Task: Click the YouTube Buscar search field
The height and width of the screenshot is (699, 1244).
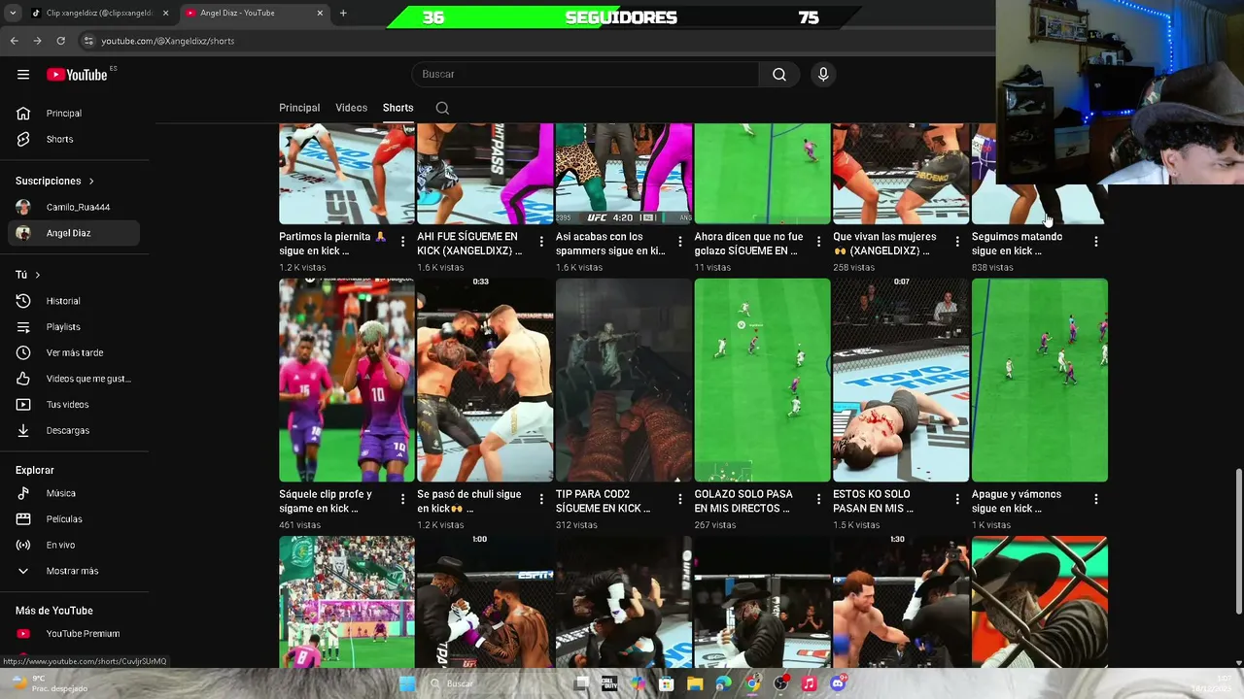Action: [x=585, y=75]
